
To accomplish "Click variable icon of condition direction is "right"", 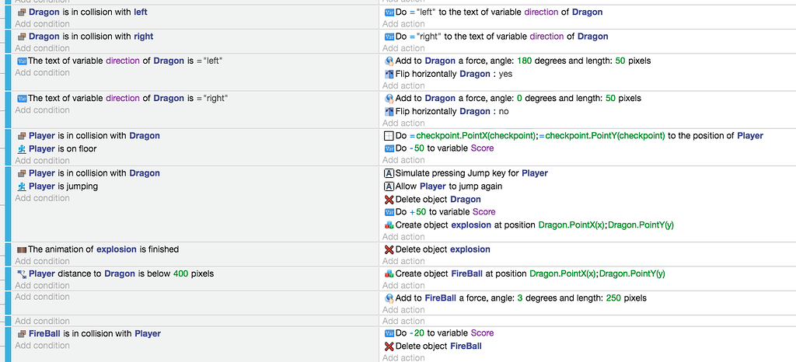I will click(x=22, y=99).
